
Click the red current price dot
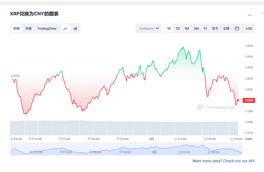pyautogui.click(x=238, y=100)
